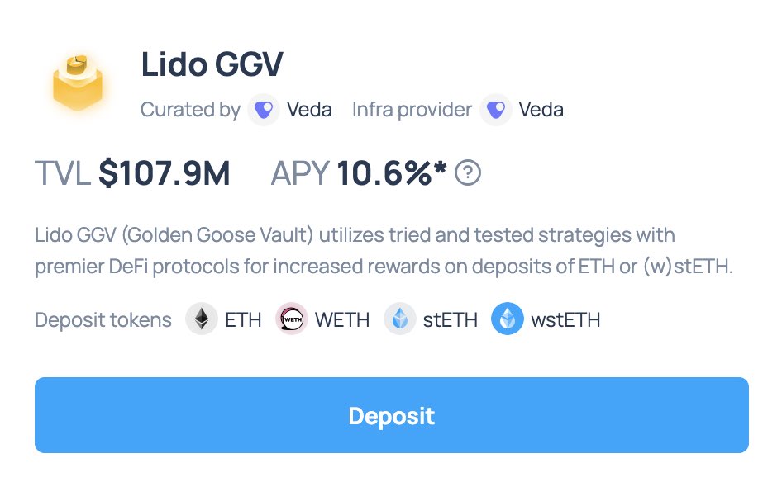
Task: Click the APY 10.6% value
Action: (392, 173)
